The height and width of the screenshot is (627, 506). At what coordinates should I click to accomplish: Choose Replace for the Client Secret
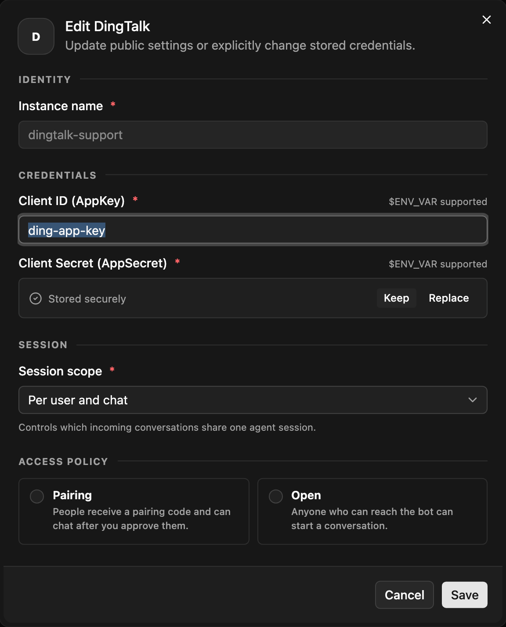tap(449, 298)
